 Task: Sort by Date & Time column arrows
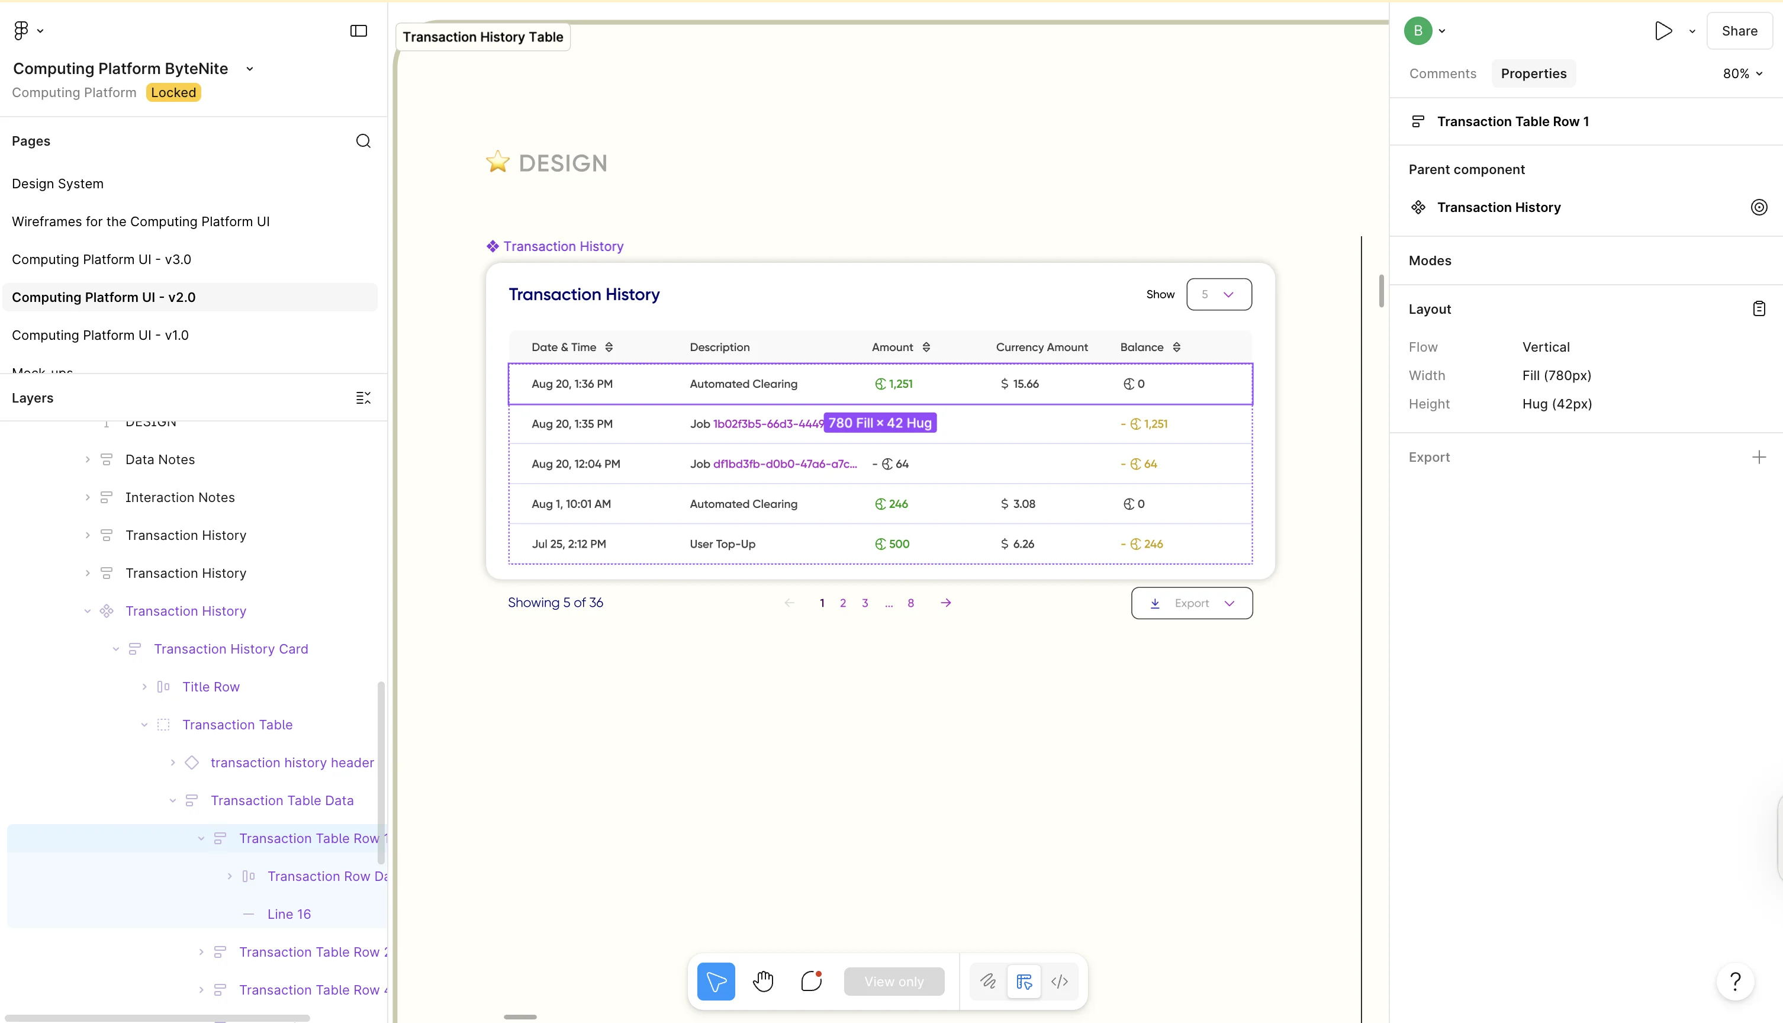pyautogui.click(x=609, y=347)
